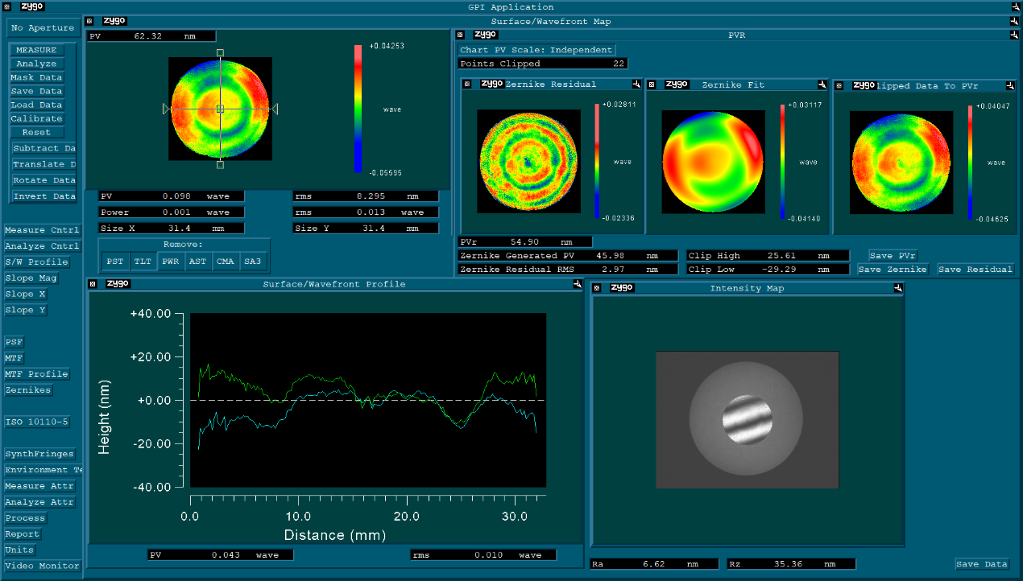1023x581 pixels.
Task: Click the right triangle marker on the map slice line
Action: [275, 109]
